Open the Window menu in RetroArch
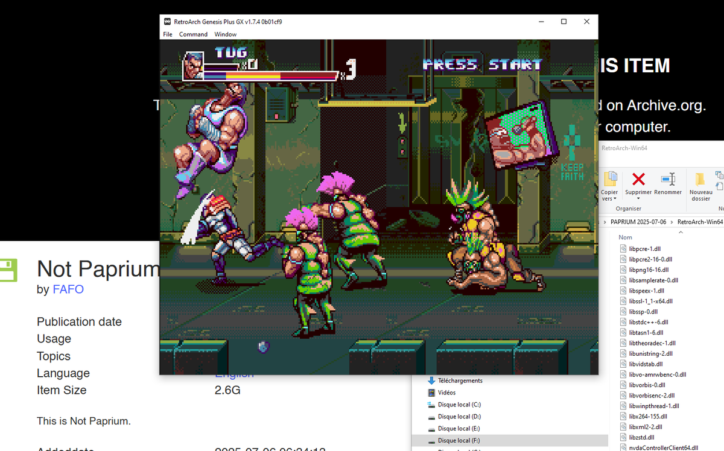 tap(226, 34)
